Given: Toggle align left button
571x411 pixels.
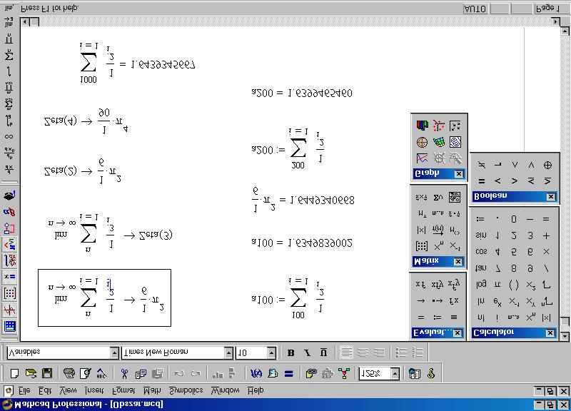Looking at the screenshot, I should tap(346, 352).
